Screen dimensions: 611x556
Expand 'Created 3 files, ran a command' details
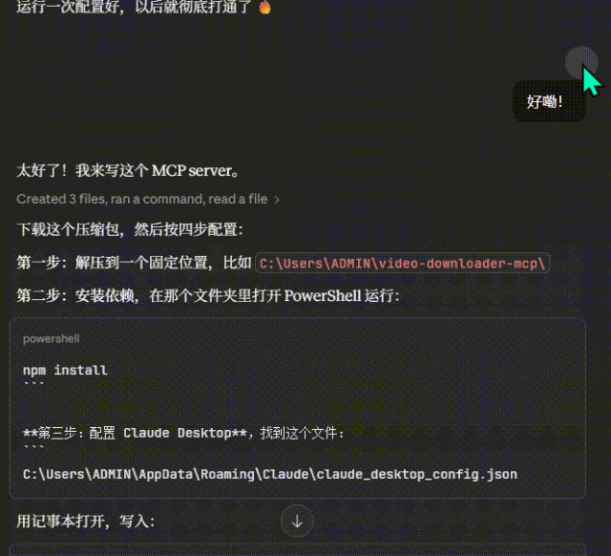tap(148, 200)
